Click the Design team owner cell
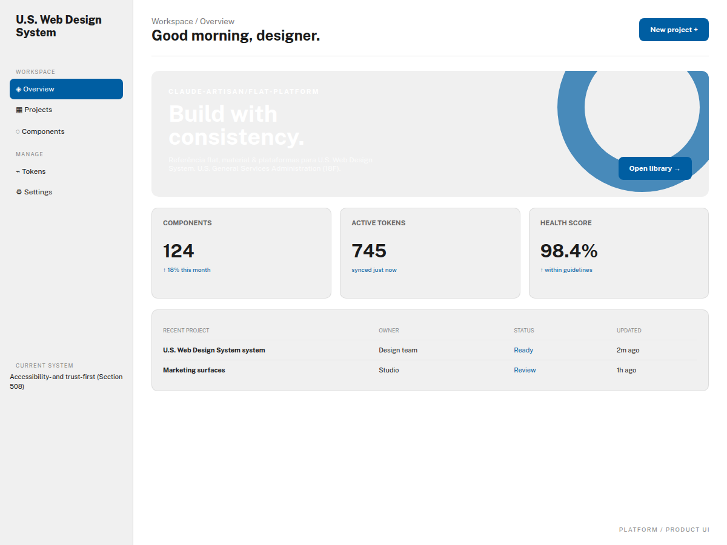The image size is (727, 545). 398,350
